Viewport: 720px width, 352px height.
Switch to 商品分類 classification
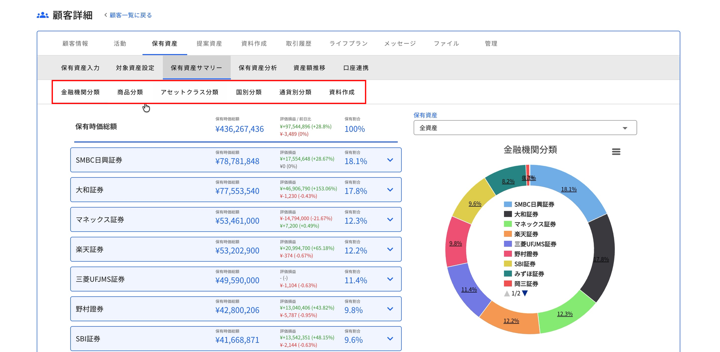[x=130, y=92]
